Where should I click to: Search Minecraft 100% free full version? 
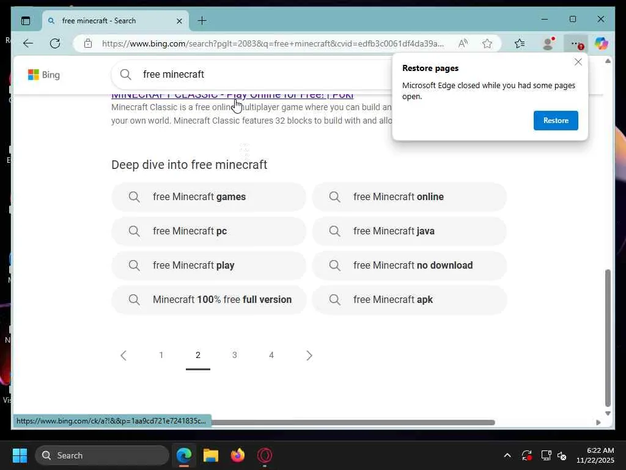(x=209, y=300)
